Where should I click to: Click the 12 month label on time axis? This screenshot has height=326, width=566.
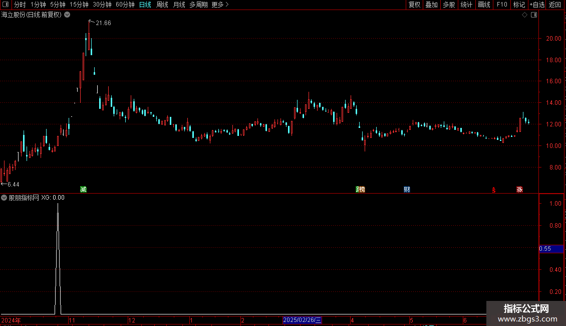point(132,320)
